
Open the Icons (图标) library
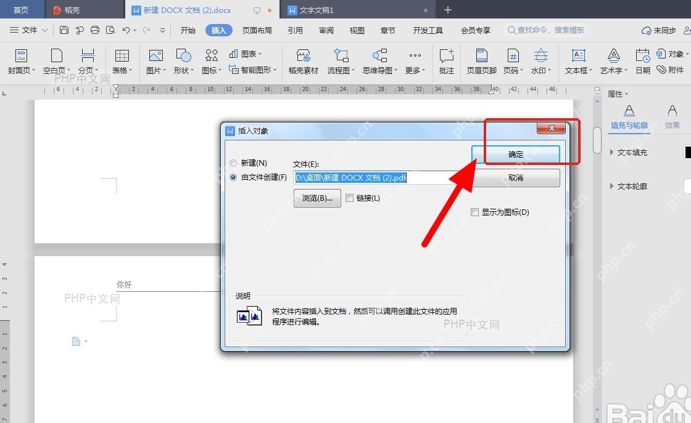click(212, 61)
